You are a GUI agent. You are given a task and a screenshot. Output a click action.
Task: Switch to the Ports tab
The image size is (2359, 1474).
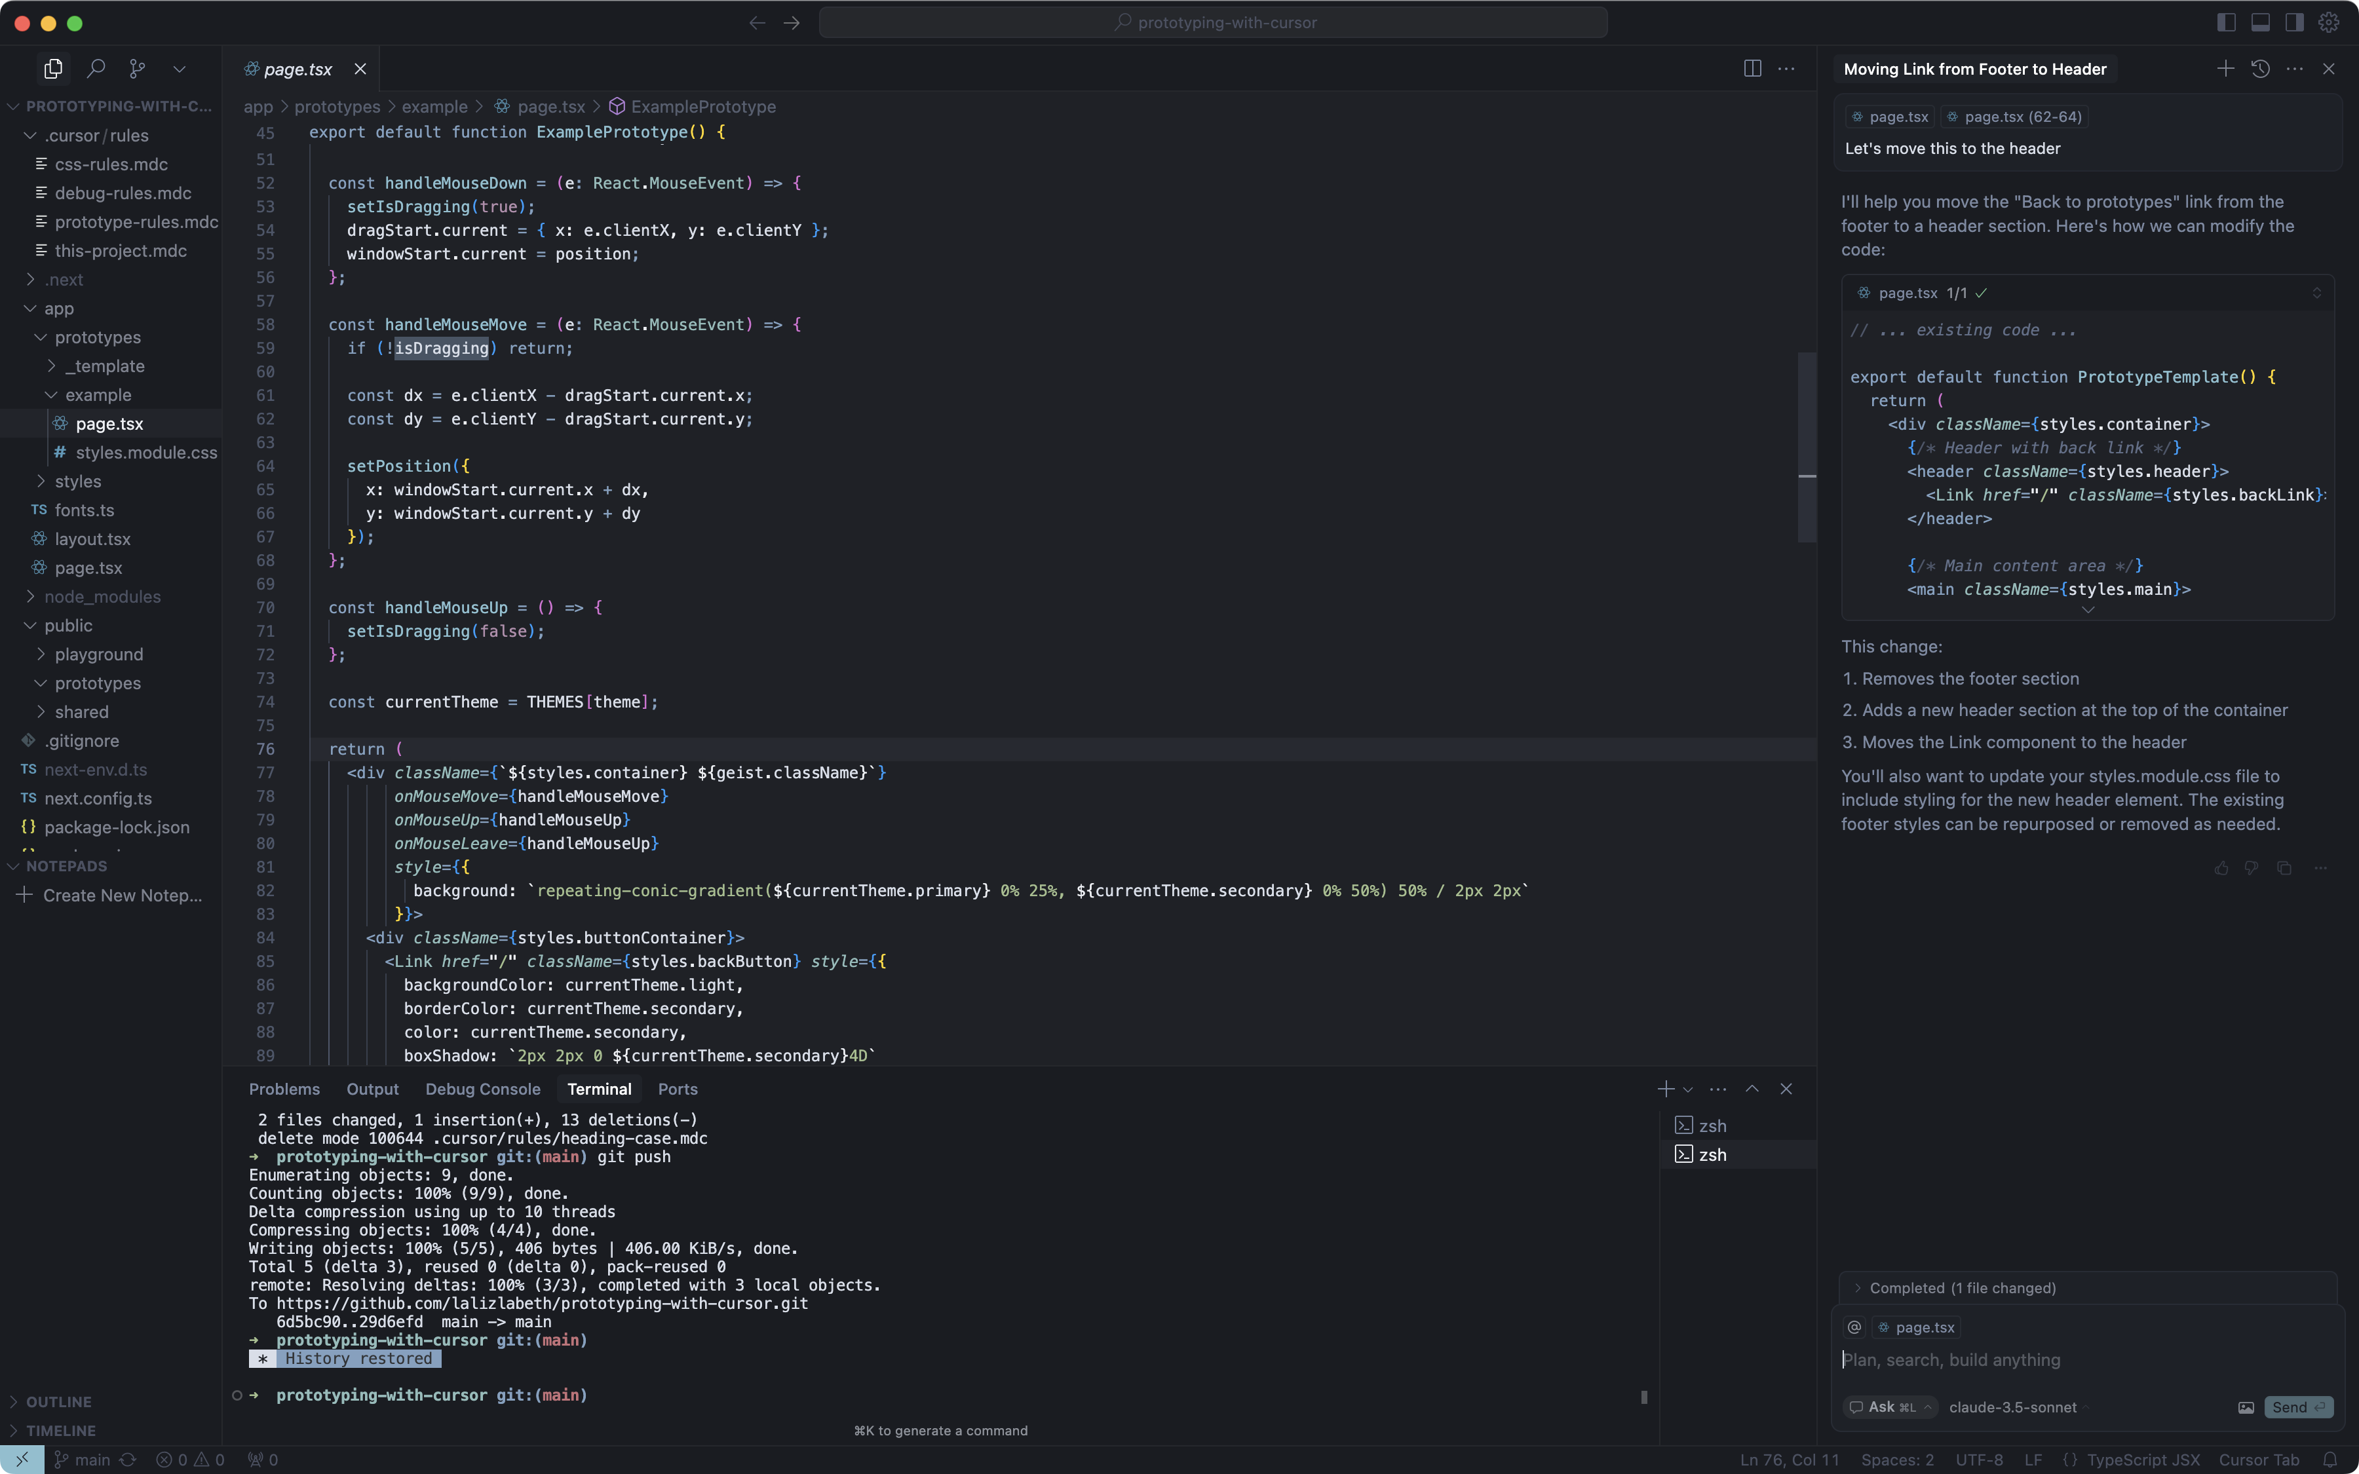(678, 1089)
